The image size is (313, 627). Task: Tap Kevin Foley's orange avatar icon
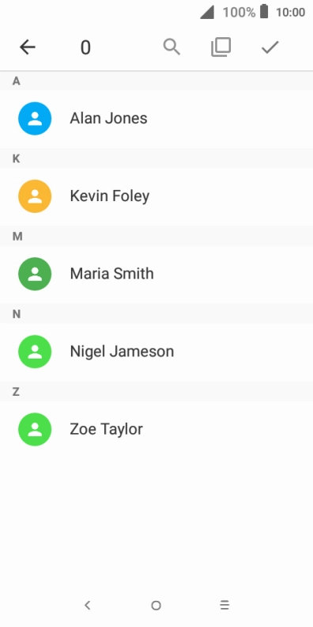[x=35, y=196]
